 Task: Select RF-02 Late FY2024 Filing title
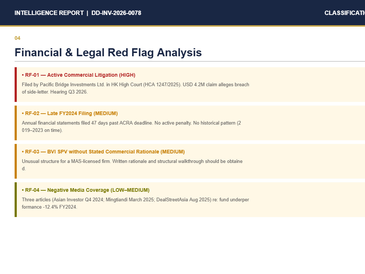coord(70,114)
